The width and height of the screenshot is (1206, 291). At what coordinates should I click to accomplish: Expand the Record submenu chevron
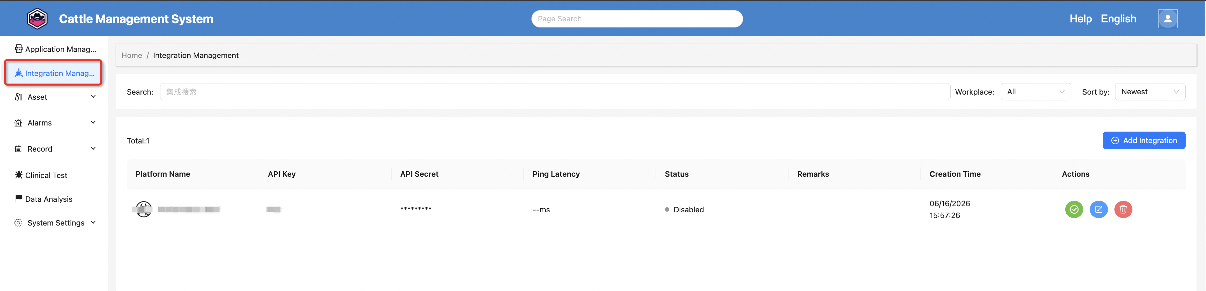pyautogui.click(x=93, y=148)
